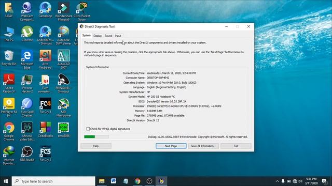332x186 pixels.
Task: Click System Model HP 250 G5 Notebook PC
Action: pos(161,97)
